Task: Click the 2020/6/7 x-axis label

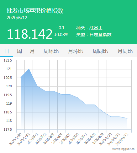Action: click(82, 139)
